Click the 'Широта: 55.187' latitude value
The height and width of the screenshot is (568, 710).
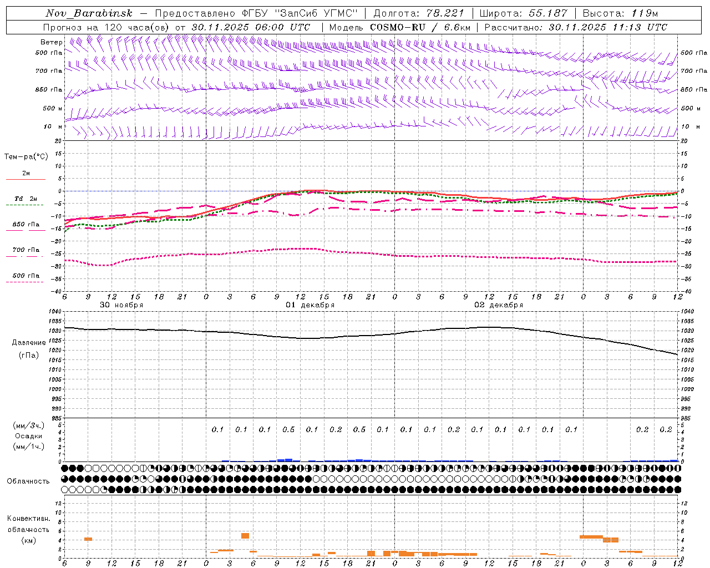523,13
